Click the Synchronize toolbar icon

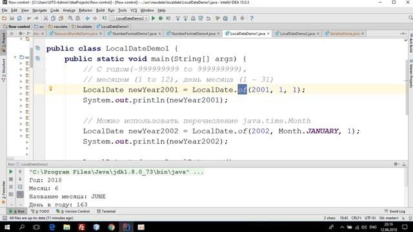pos(19,19)
